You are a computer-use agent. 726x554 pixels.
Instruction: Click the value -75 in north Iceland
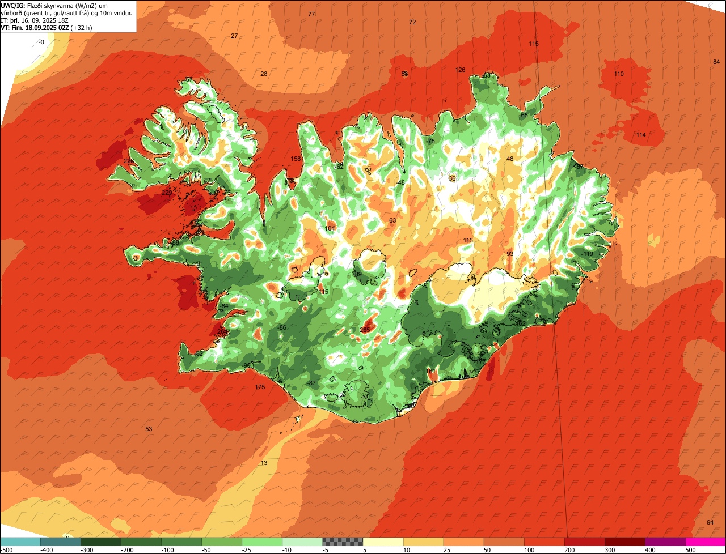tap(430, 141)
